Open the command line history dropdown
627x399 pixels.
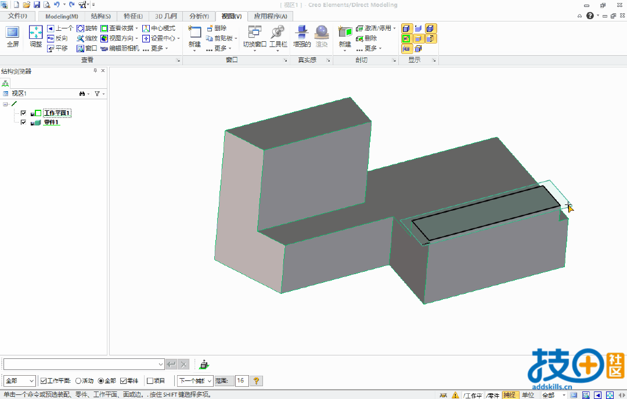160,364
